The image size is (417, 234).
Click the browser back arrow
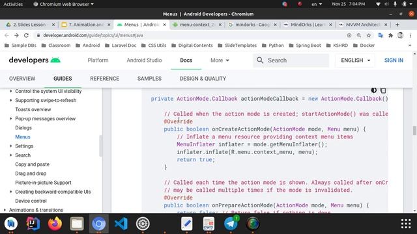tap(7, 35)
